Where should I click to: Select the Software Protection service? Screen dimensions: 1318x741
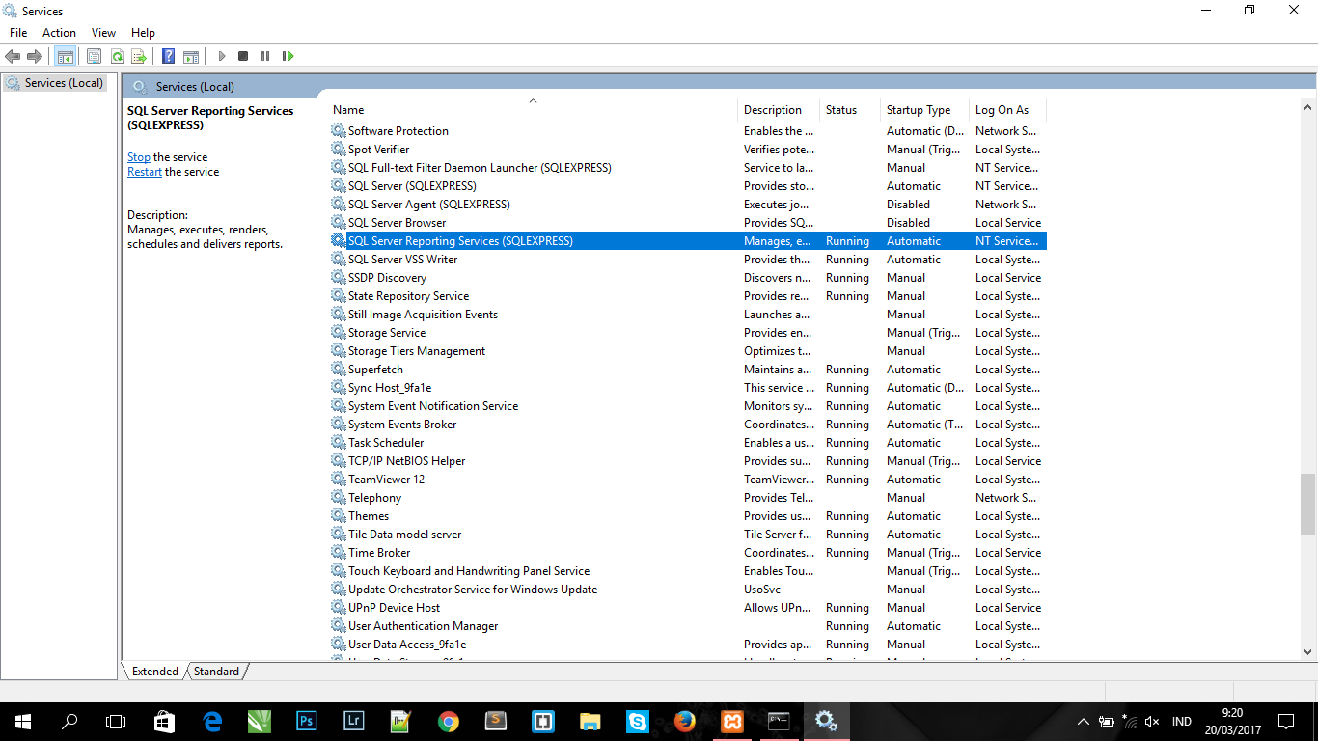[687, 131]
